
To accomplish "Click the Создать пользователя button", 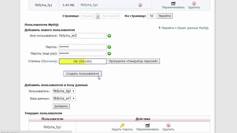I will pyautogui.click(x=82, y=74).
